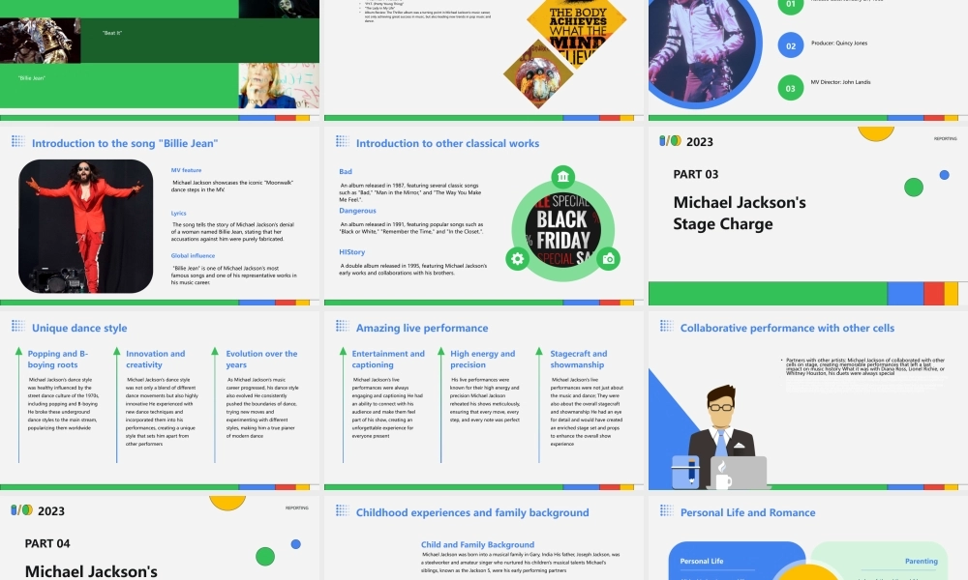Click the 'Dangerous' album subheading

(357, 211)
